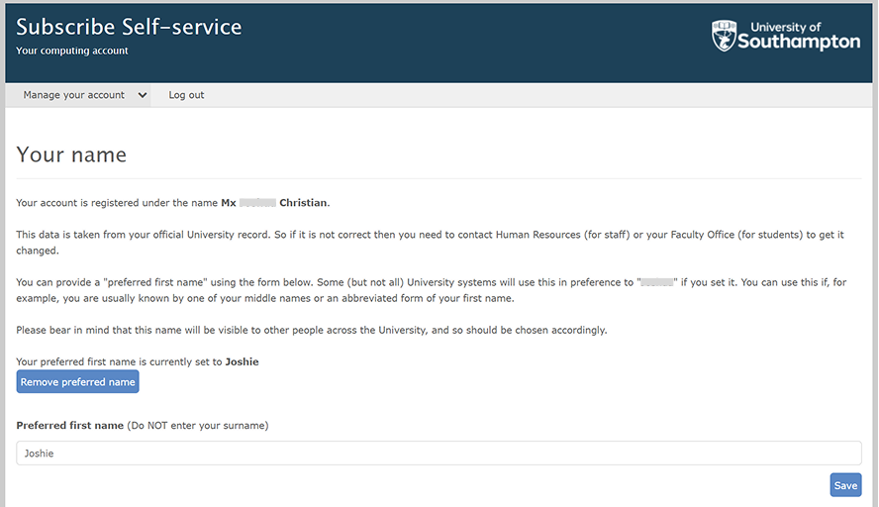Click the Southampton wordmark in header
879x507 pixels.
coord(800,43)
